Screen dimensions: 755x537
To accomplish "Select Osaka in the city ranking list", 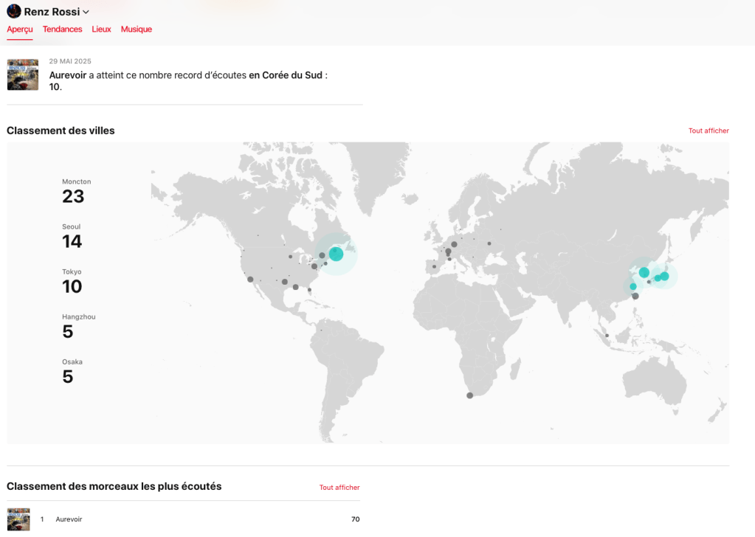I will (72, 371).
